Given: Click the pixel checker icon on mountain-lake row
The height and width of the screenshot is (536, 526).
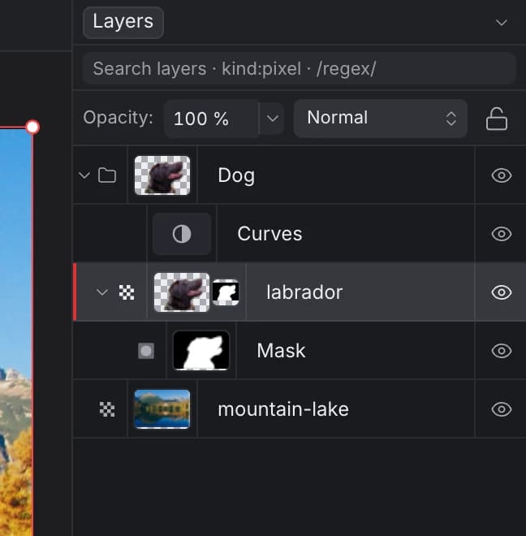Looking at the screenshot, I should click(107, 409).
